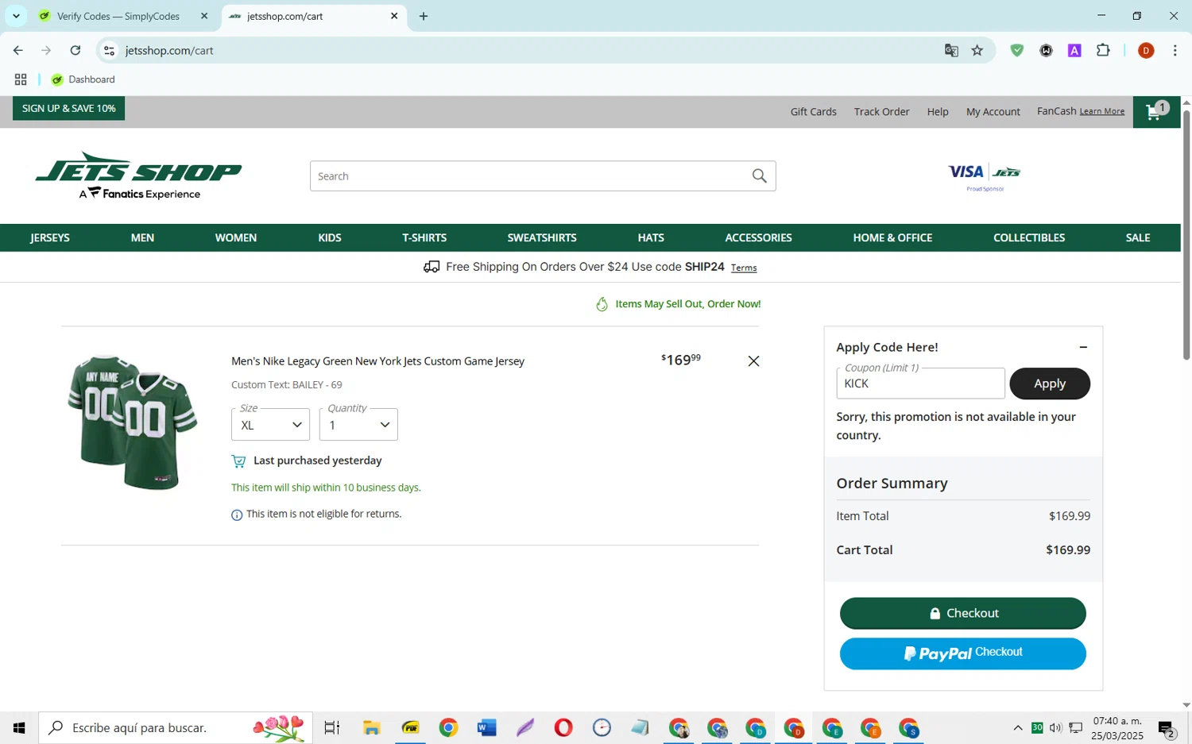Open Opera browser from the taskbar
This screenshot has width=1192, height=744.
click(563, 727)
